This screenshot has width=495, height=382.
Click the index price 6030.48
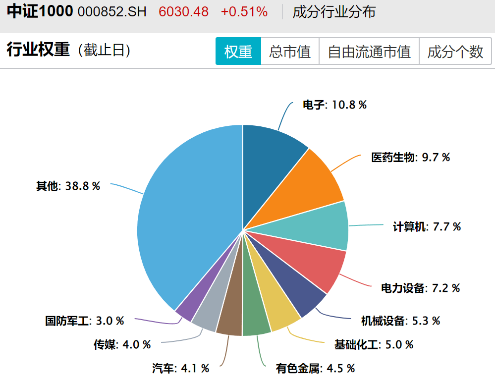[183, 12]
